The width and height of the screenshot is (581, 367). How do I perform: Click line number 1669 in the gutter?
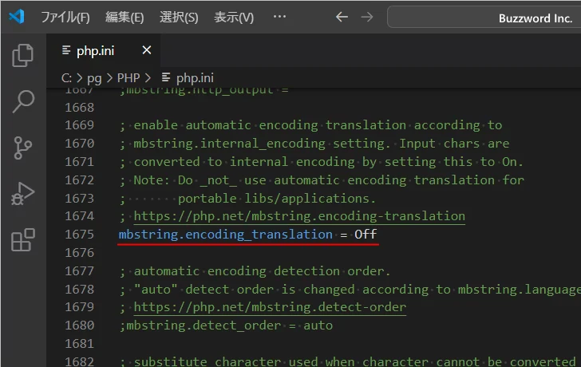79,125
